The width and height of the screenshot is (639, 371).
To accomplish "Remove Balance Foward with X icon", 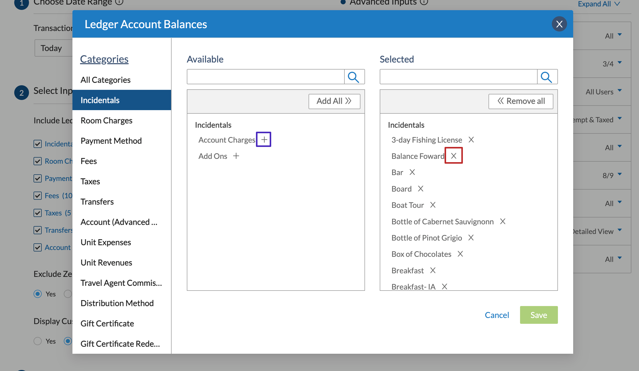I will [x=453, y=156].
